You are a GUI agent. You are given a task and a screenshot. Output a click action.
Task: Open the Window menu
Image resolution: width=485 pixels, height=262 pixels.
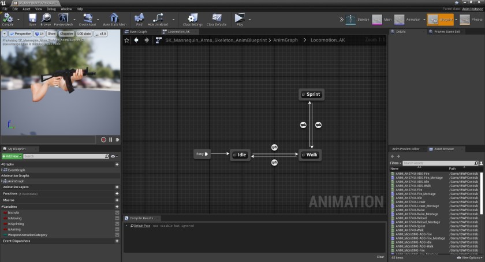click(66, 9)
